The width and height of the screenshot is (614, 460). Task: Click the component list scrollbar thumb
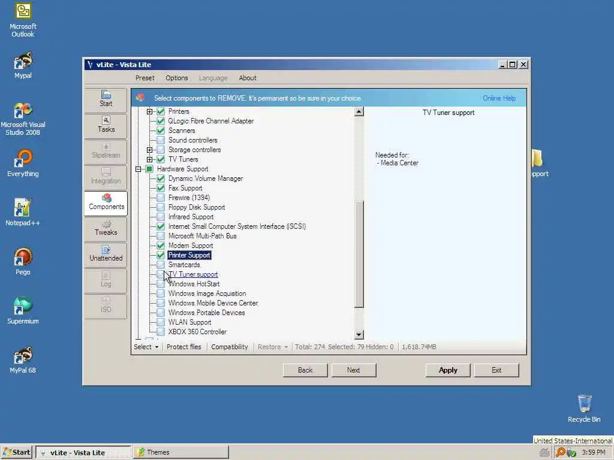pos(359,254)
